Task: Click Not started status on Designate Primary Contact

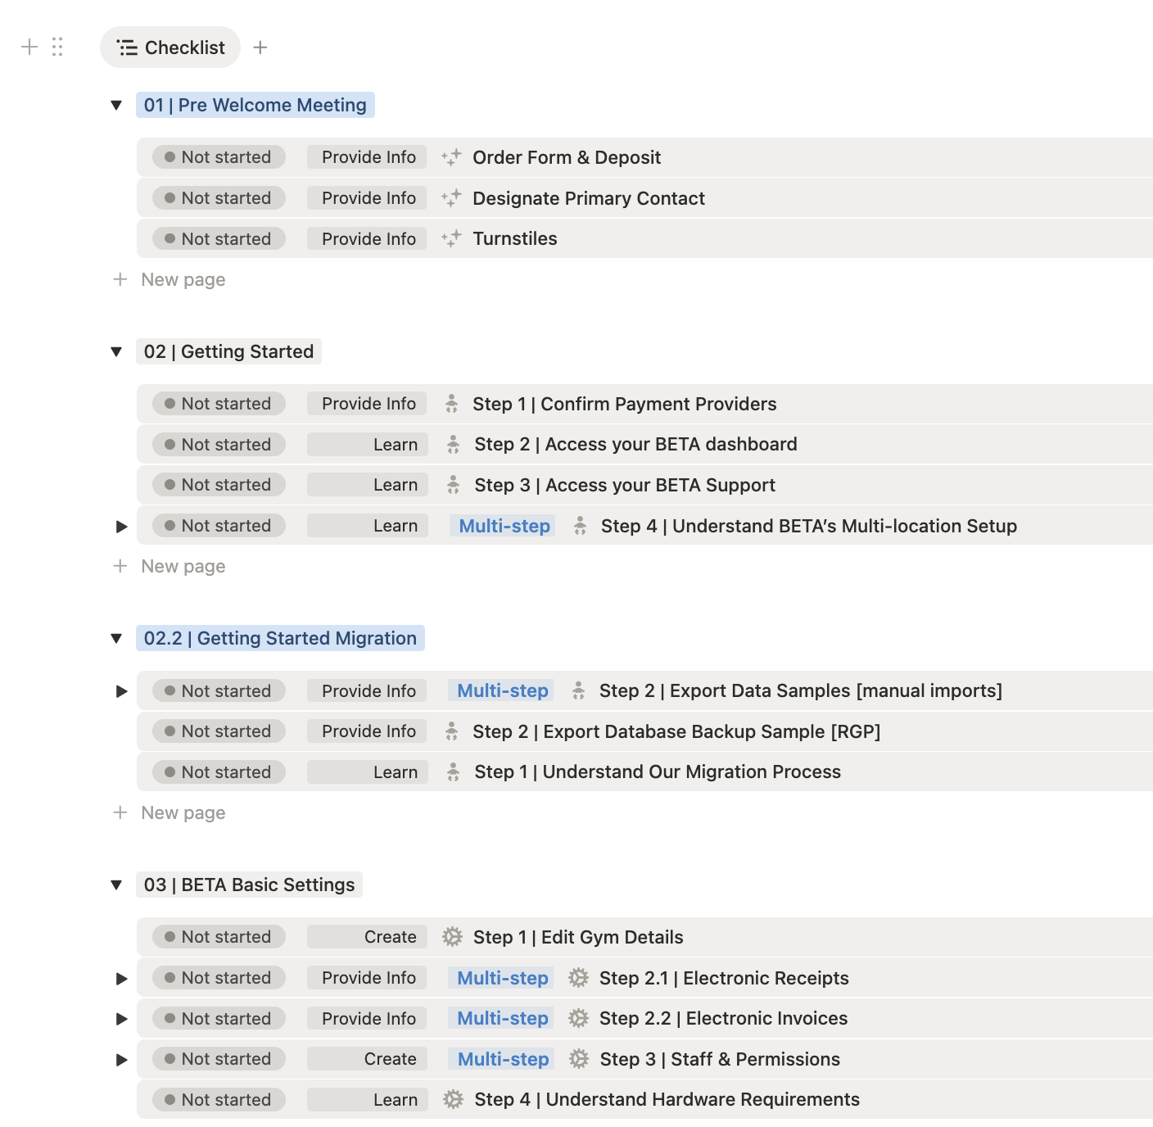Action: (219, 198)
